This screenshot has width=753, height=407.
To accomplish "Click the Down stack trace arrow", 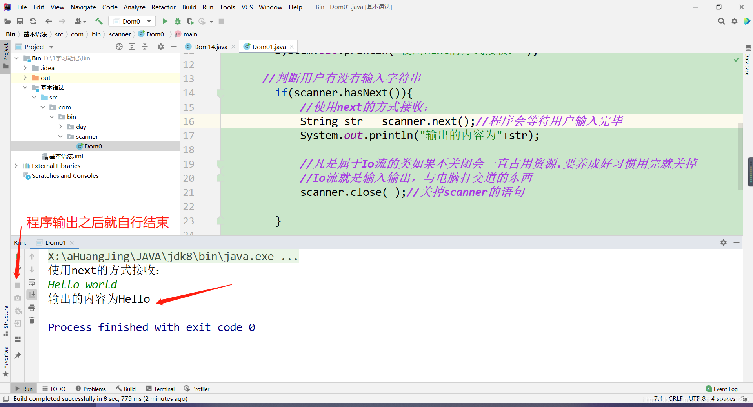I will pos(32,270).
